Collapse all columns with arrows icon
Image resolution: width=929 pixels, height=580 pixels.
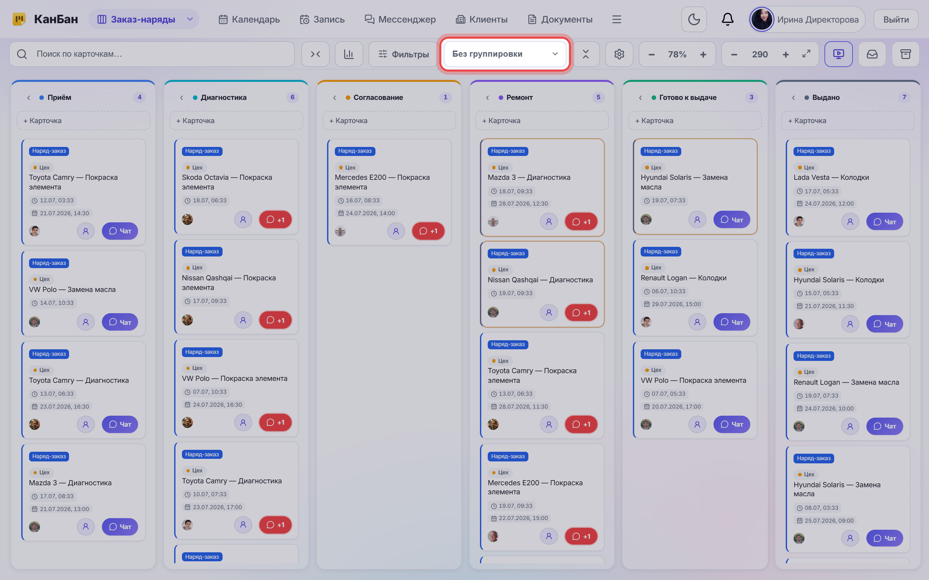[x=315, y=54]
